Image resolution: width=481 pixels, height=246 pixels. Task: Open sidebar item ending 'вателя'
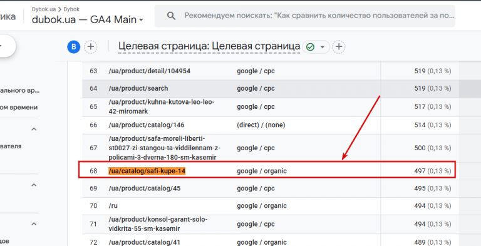tap(11, 146)
